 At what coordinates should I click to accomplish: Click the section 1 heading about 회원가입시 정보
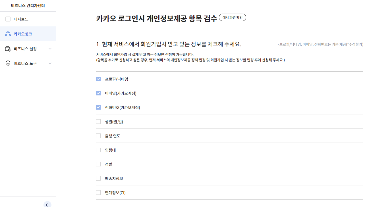[169, 44]
